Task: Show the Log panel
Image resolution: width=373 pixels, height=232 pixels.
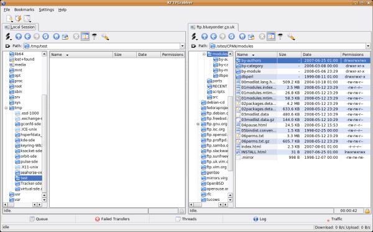Action: click(260, 219)
